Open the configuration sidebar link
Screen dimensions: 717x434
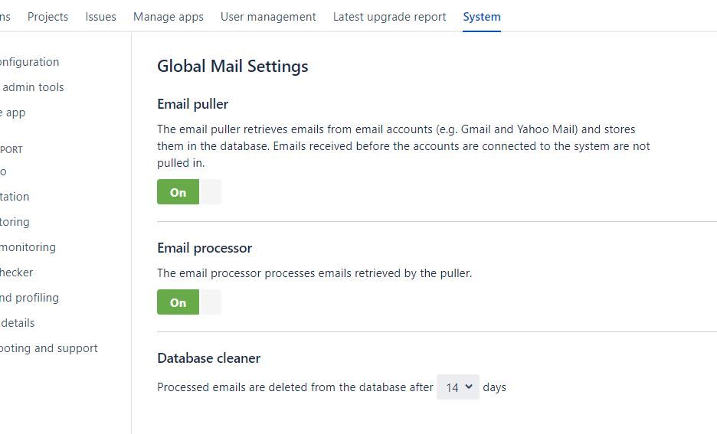tap(29, 62)
